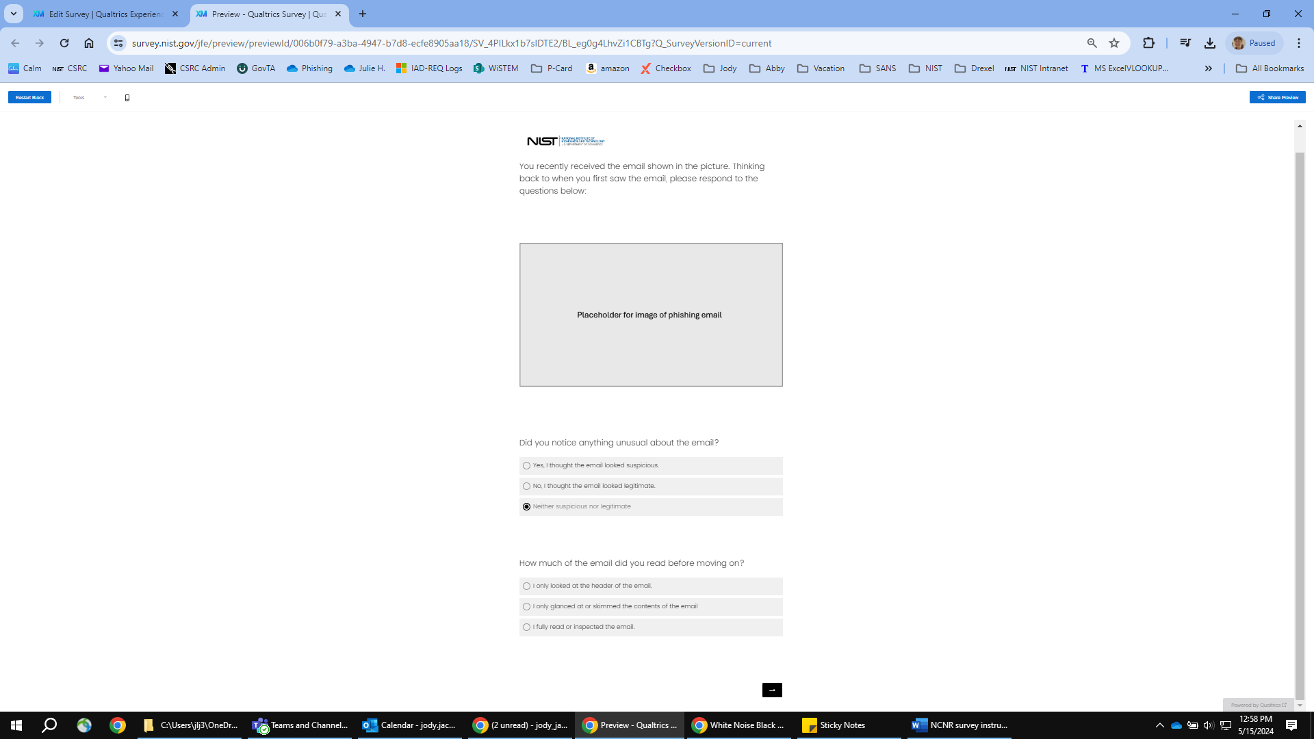The height and width of the screenshot is (739, 1314).
Task: Open Sticky Notes from taskbar
Action: point(835,725)
